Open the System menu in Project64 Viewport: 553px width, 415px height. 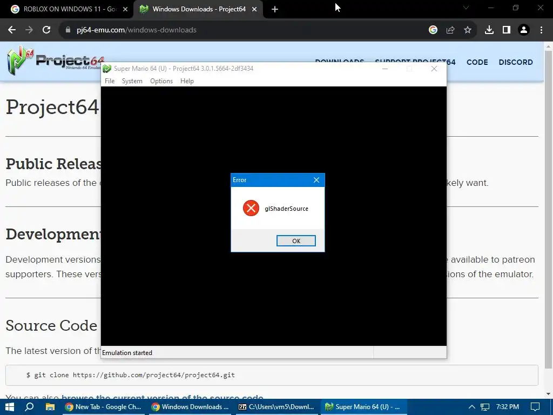(132, 81)
